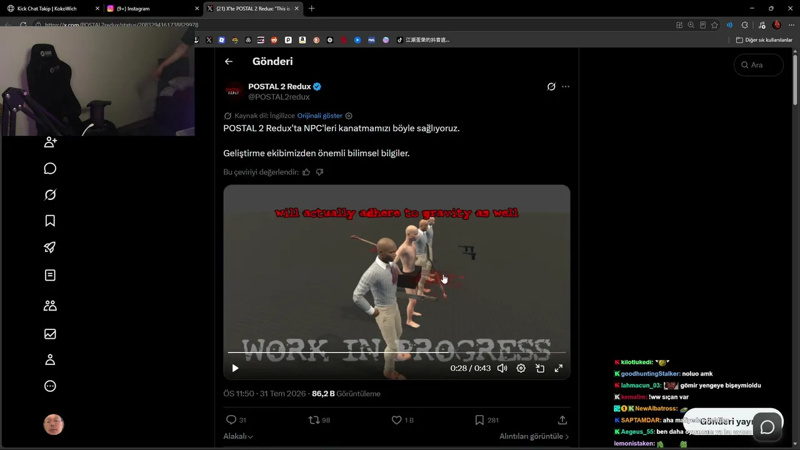Open a new browser tab
Screen dimensions: 800x450
pyautogui.click(x=312, y=9)
